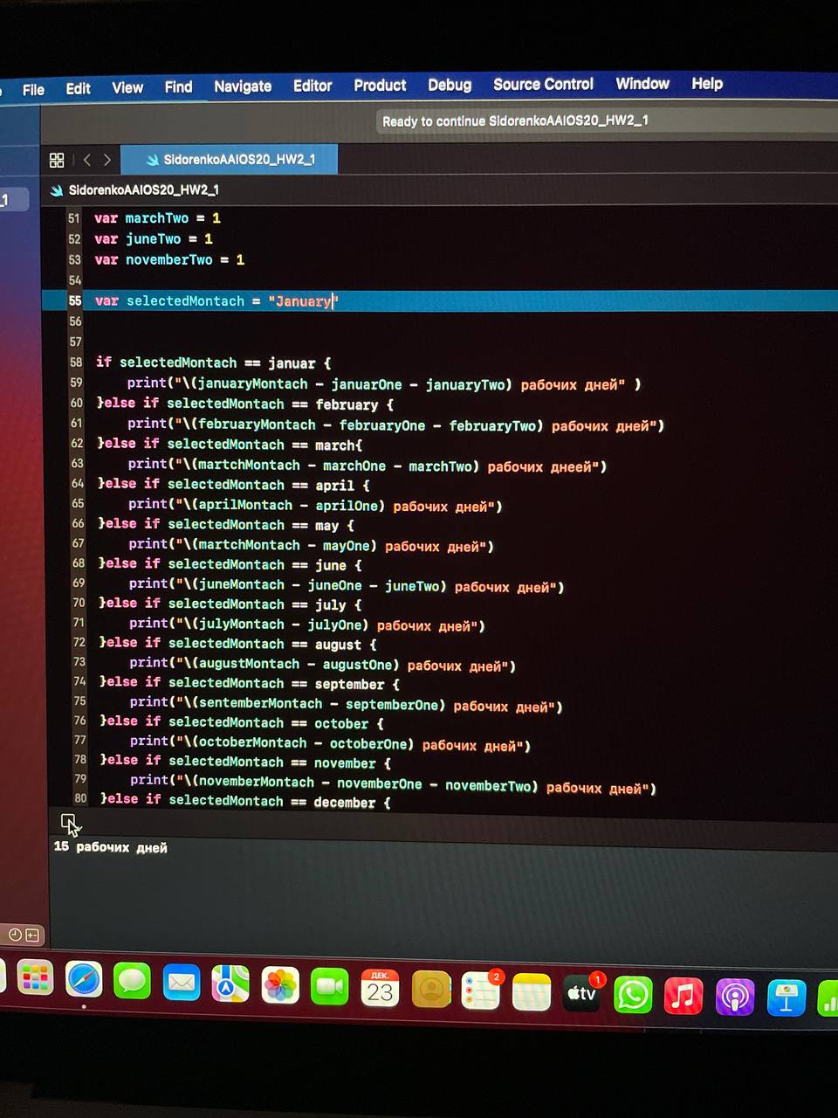
Task: Click 'aprilMontach' on line 65
Action: pos(245,505)
